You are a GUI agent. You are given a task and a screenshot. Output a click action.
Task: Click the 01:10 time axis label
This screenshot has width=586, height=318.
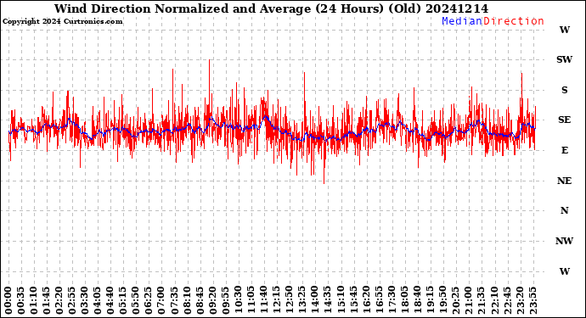coord(34,300)
